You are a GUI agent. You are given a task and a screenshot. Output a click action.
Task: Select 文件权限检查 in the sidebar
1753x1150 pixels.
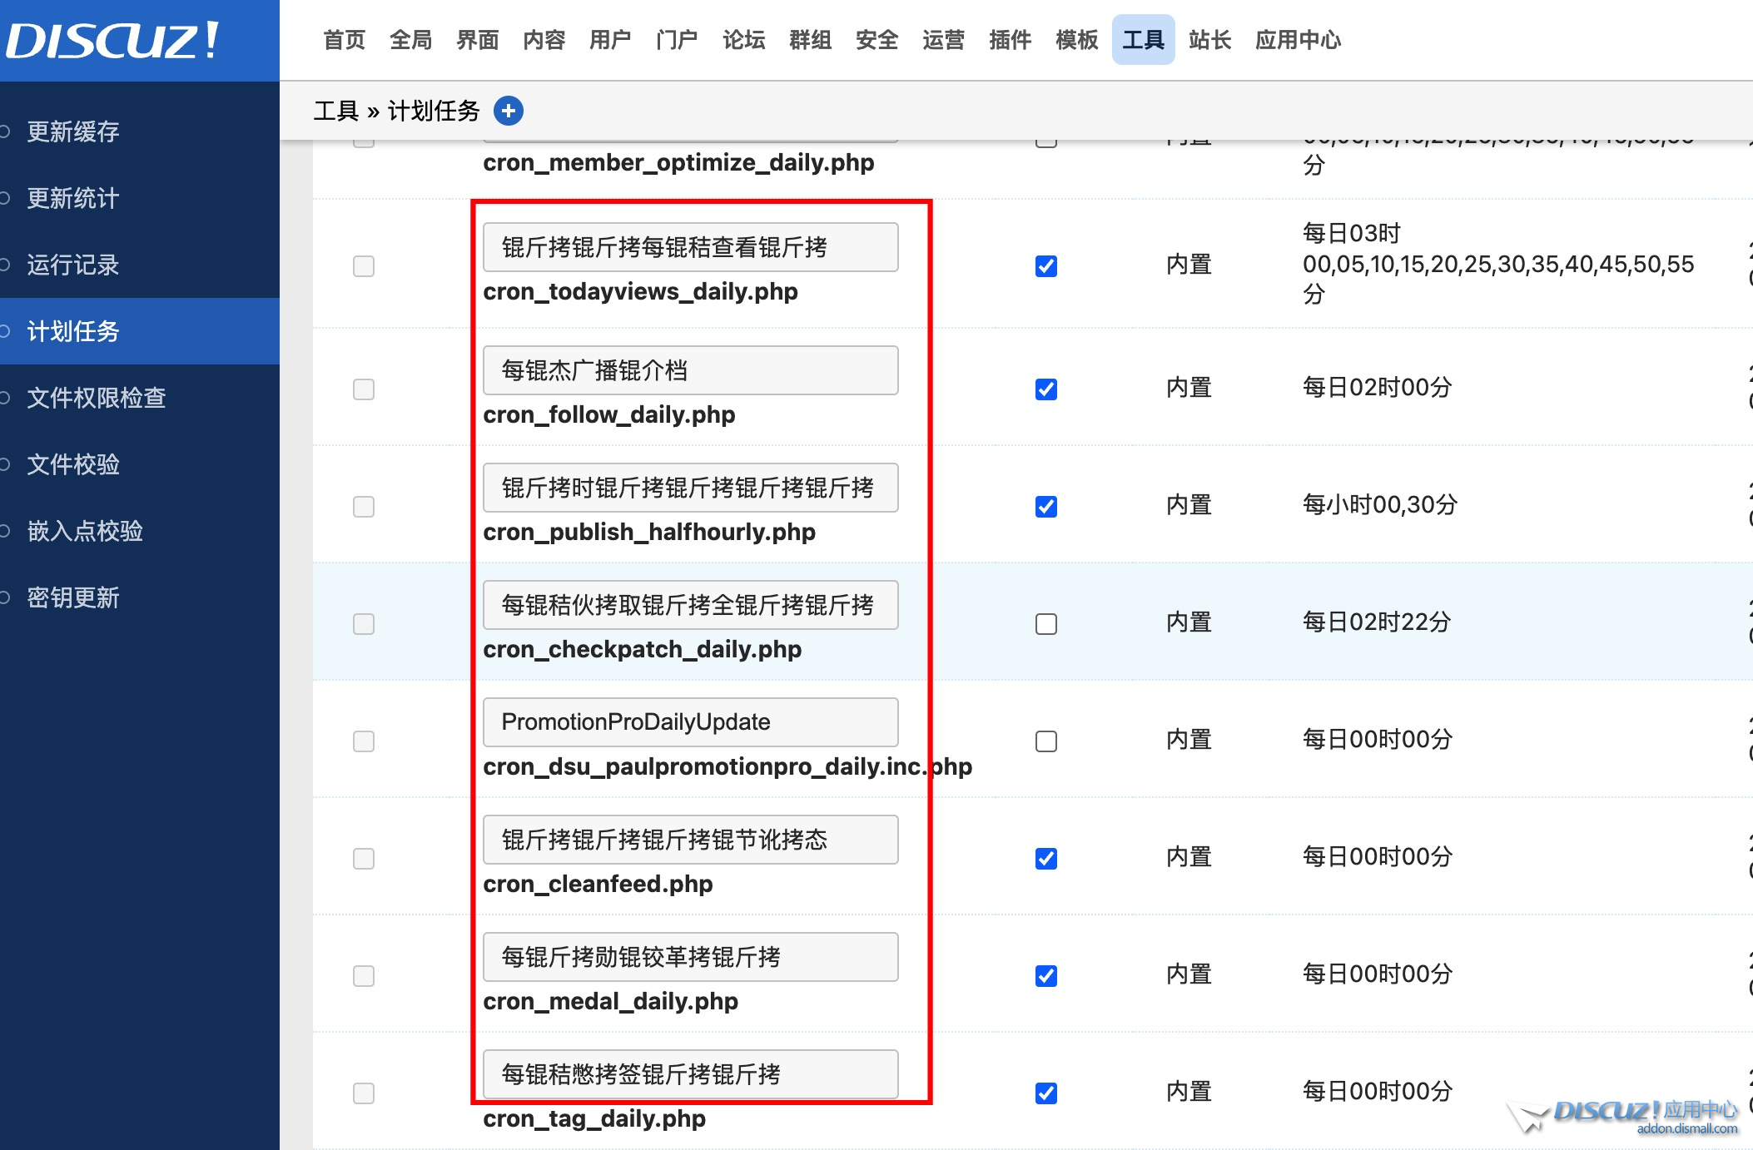(97, 398)
